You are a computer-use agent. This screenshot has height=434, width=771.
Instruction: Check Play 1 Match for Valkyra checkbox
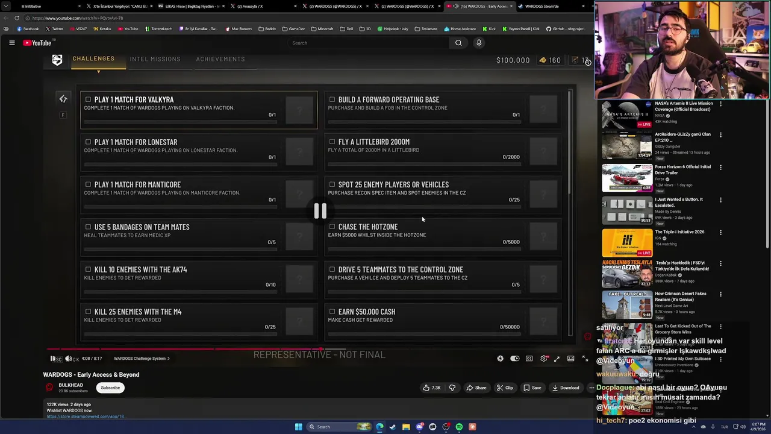[x=88, y=99]
